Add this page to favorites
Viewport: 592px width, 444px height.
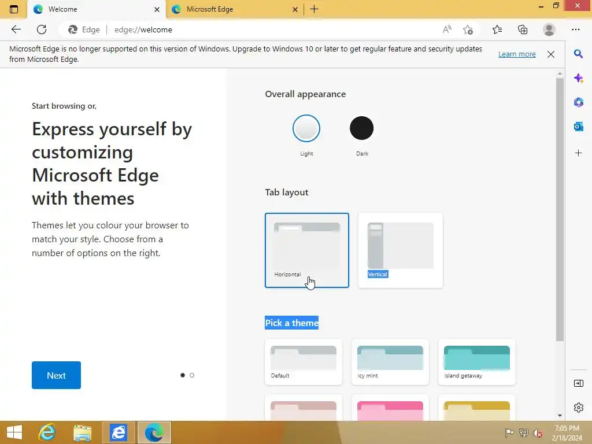click(x=468, y=29)
